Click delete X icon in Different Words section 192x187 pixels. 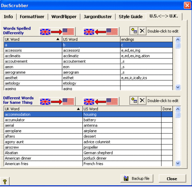(142, 101)
